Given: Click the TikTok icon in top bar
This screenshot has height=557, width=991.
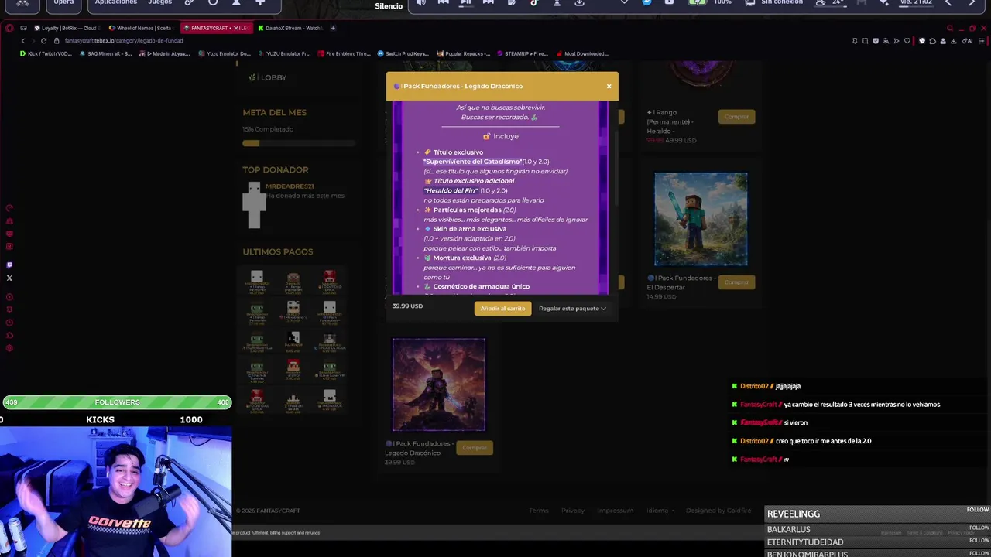Looking at the screenshot, I should click(533, 2).
